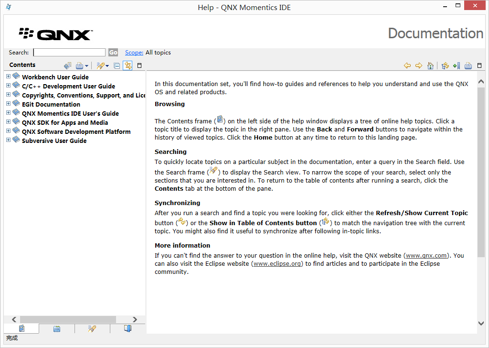Open EGit Documentation topic
Viewport: 489px width, 348px height.
(x=51, y=104)
